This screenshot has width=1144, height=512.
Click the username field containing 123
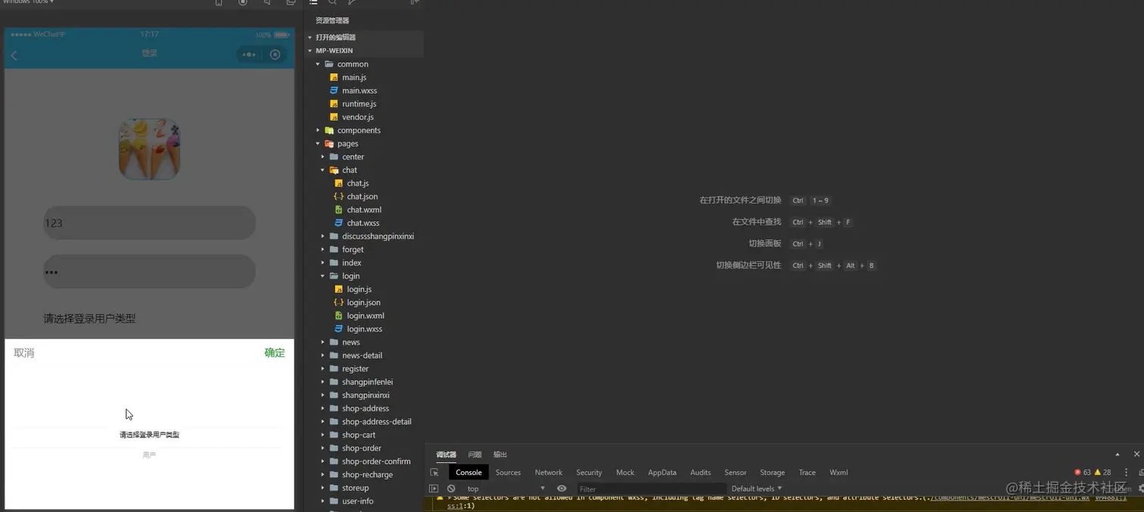pyautogui.click(x=149, y=223)
